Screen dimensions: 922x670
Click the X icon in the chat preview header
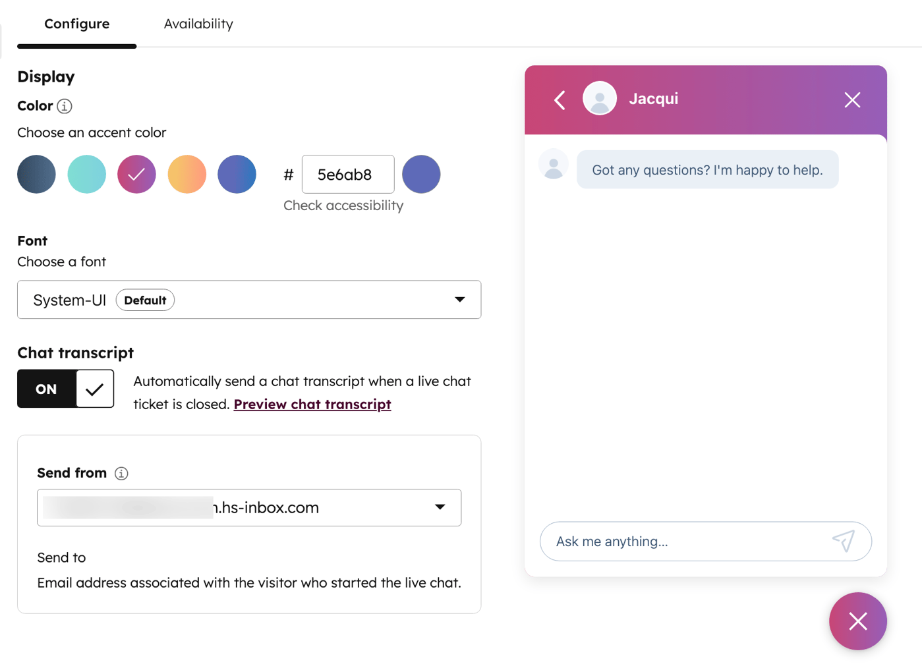click(851, 99)
